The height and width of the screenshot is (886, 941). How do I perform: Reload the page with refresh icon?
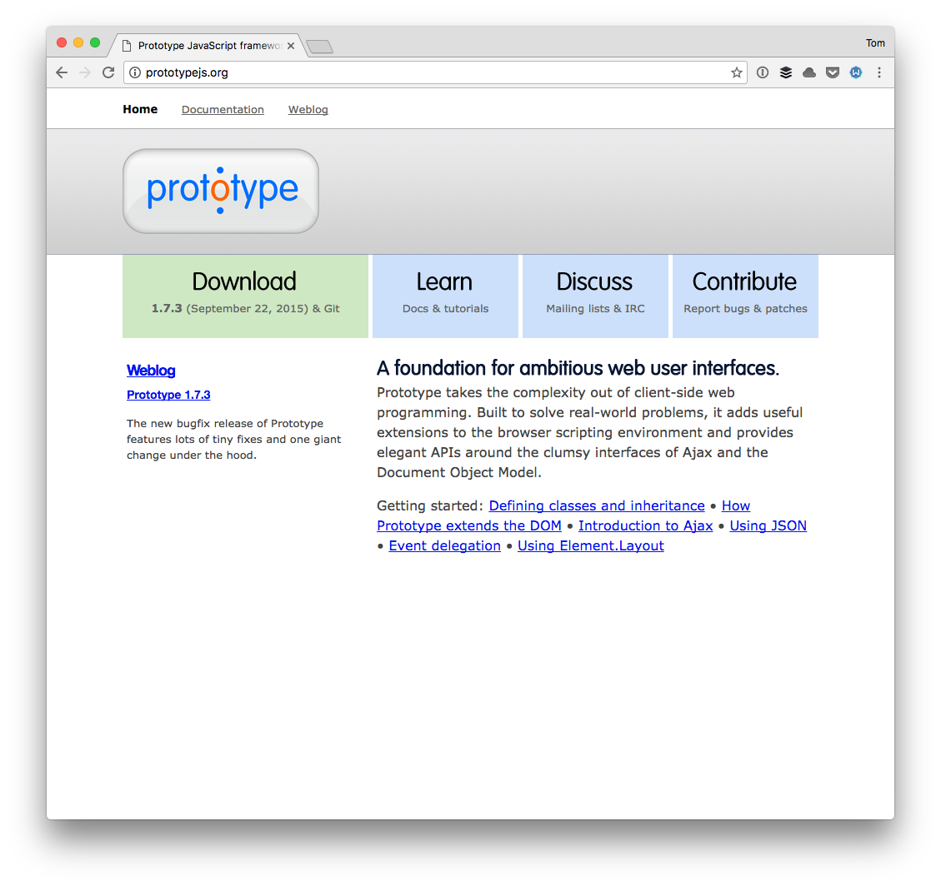pyautogui.click(x=108, y=72)
